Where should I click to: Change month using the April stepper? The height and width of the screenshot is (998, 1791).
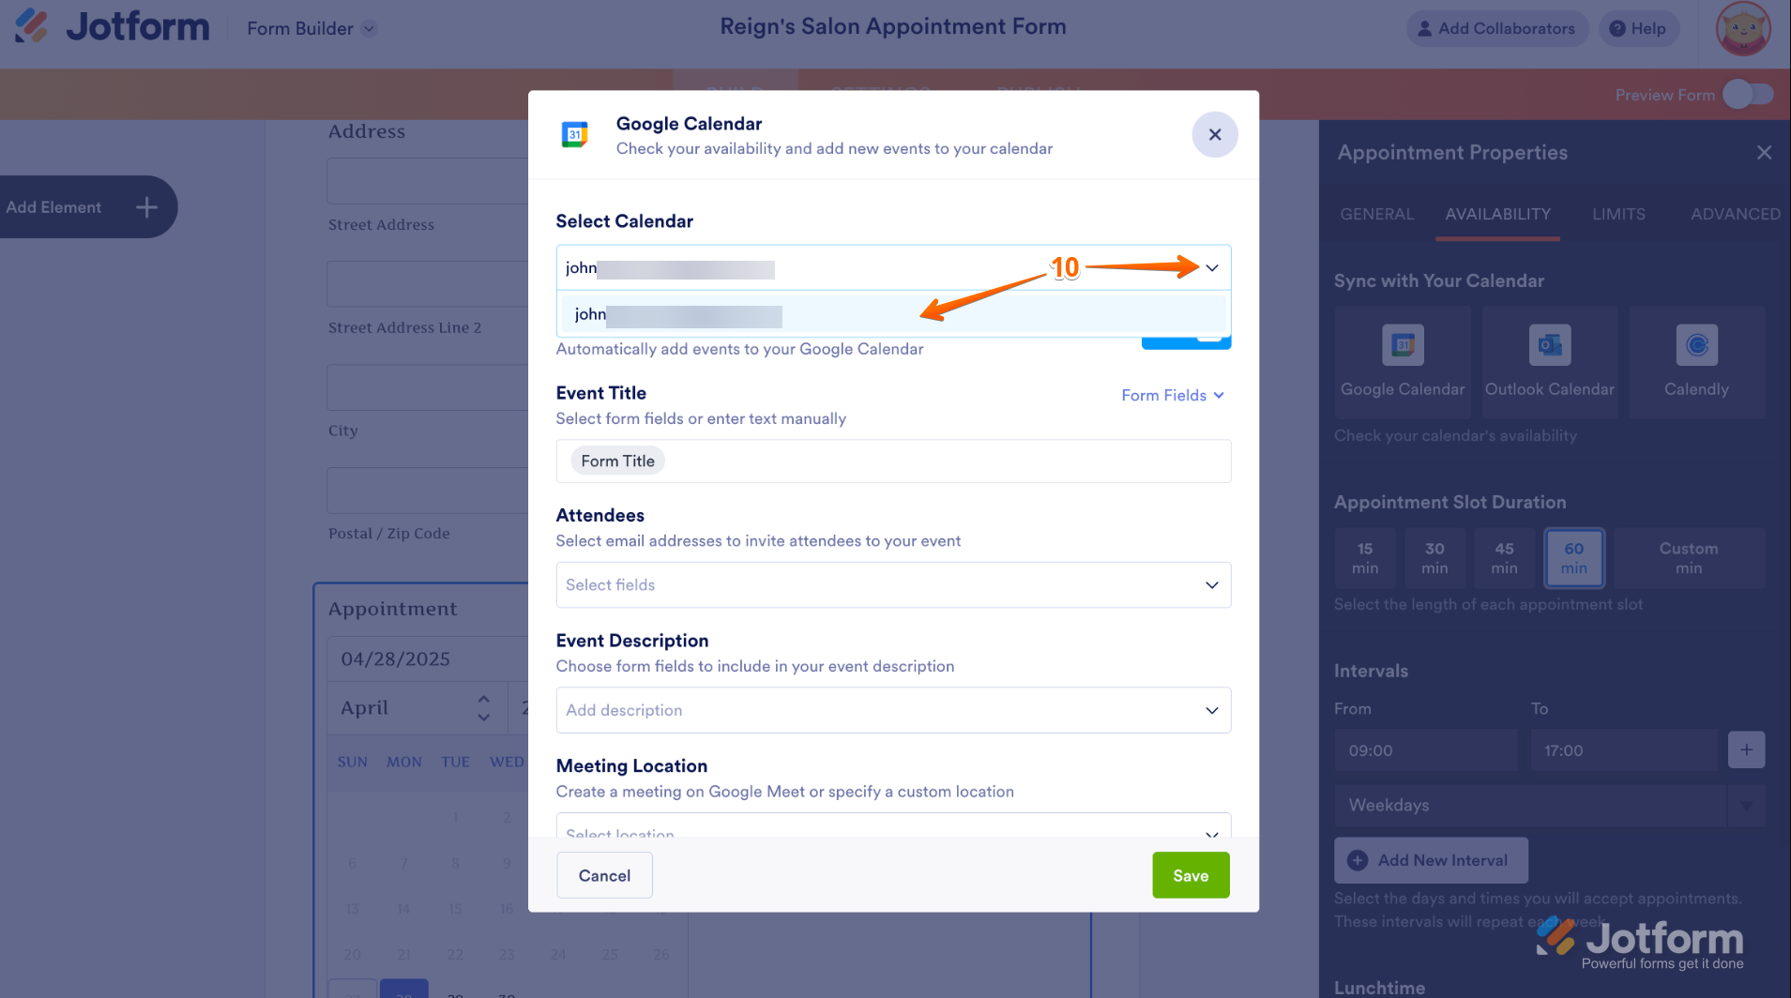pos(483,708)
